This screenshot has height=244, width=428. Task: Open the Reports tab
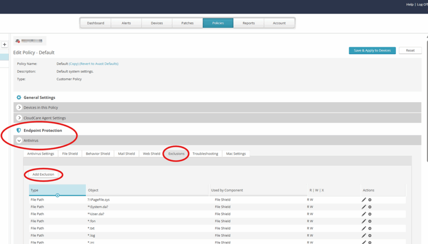click(249, 23)
